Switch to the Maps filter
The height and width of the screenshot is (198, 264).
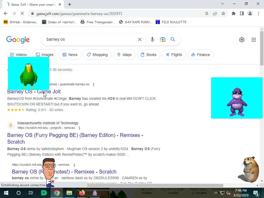pos(124,55)
